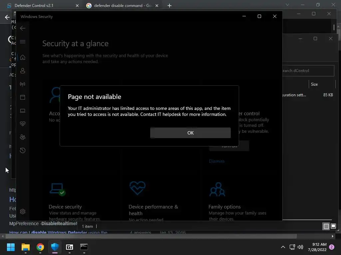Close the defender disable command tab

(x=157, y=6)
